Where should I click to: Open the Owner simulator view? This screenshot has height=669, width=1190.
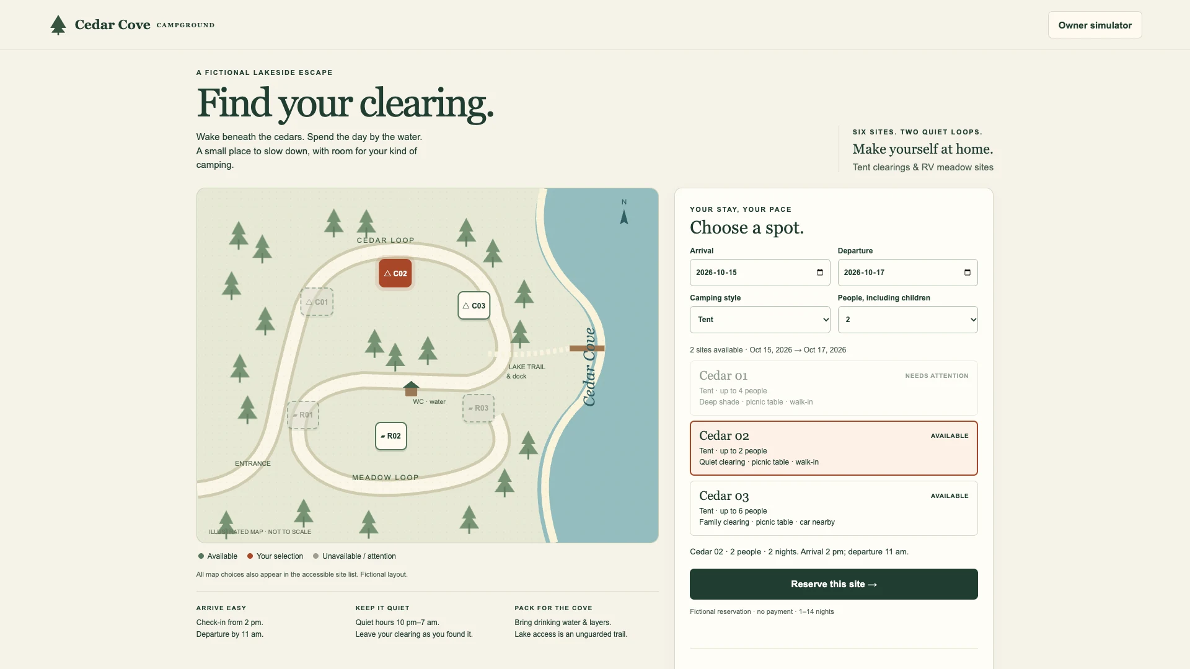pyautogui.click(x=1095, y=25)
